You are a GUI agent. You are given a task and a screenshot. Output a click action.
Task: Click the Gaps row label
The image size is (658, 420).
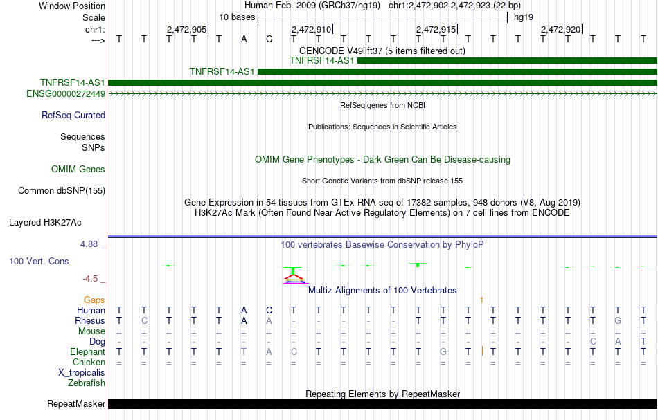94,300
